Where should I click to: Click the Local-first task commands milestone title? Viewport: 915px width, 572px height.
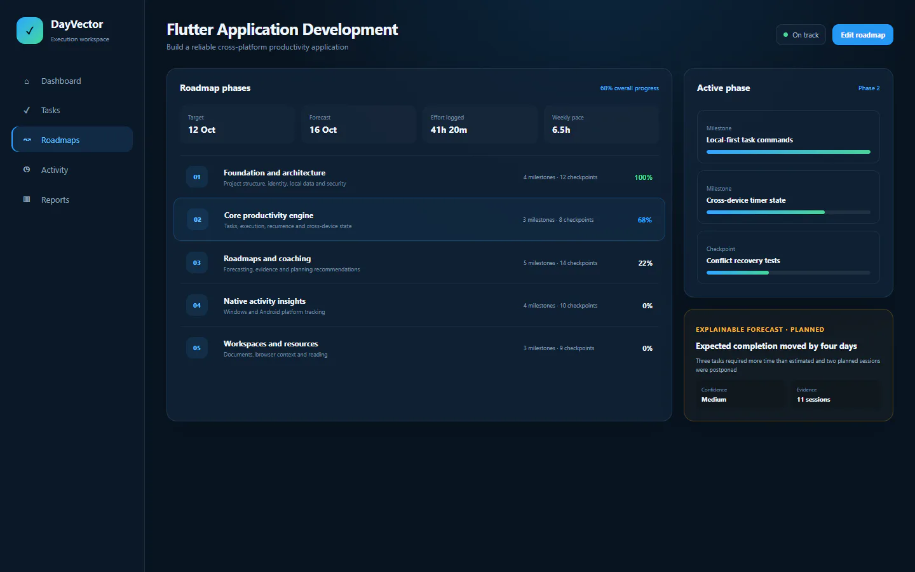pyautogui.click(x=750, y=140)
